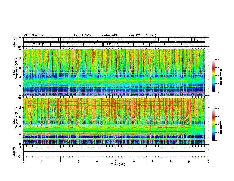Click time axis tick label "3"
The image size is (234, 181).
pos(79,161)
